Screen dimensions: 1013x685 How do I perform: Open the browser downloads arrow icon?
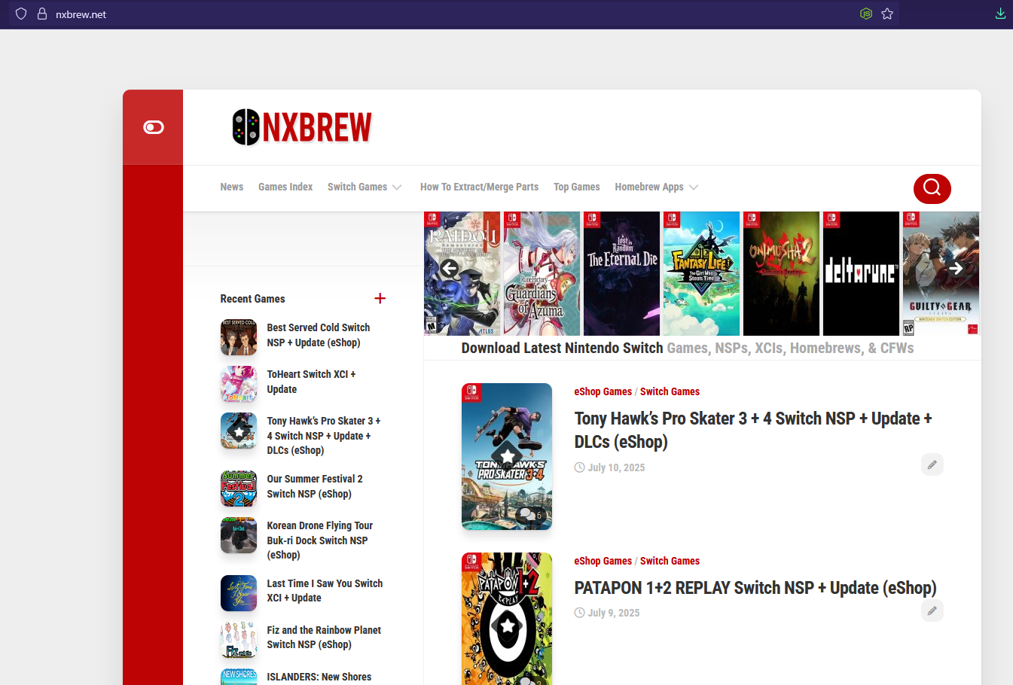(x=1000, y=14)
